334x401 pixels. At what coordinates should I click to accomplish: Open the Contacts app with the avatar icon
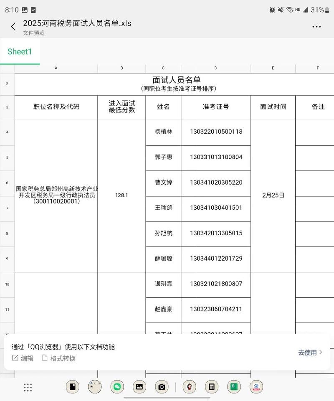click(189, 387)
